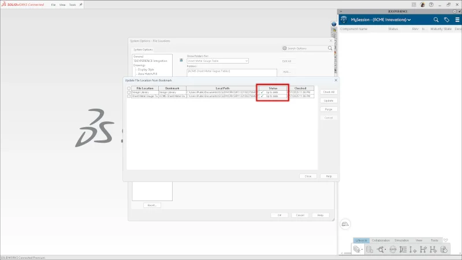The image size is (462, 260).
Task: Click the Update button
Action: click(x=329, y=101)
